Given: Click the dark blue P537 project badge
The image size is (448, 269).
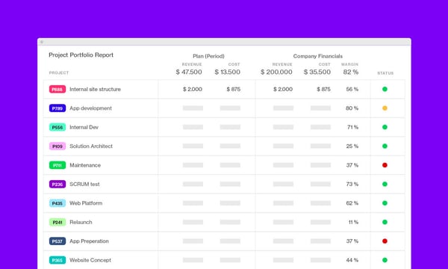Looking at the screenshot, I should pyautogui.click(x=57, y=241).
